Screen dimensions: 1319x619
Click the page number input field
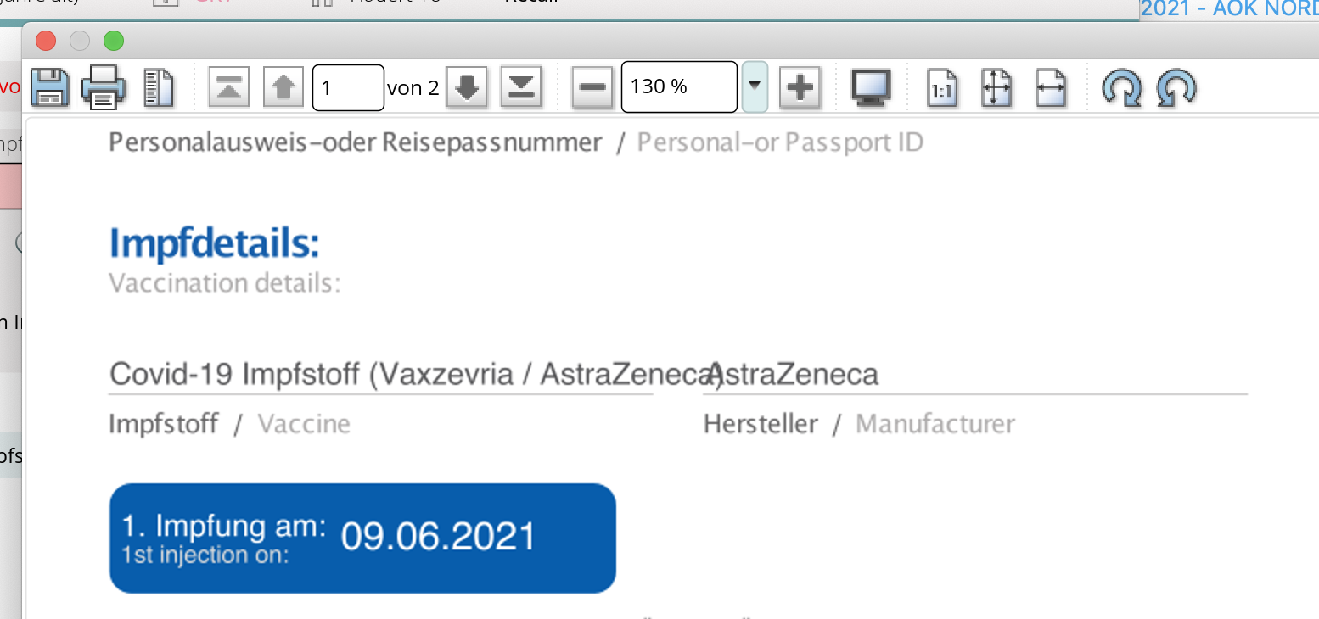point(348,87)
